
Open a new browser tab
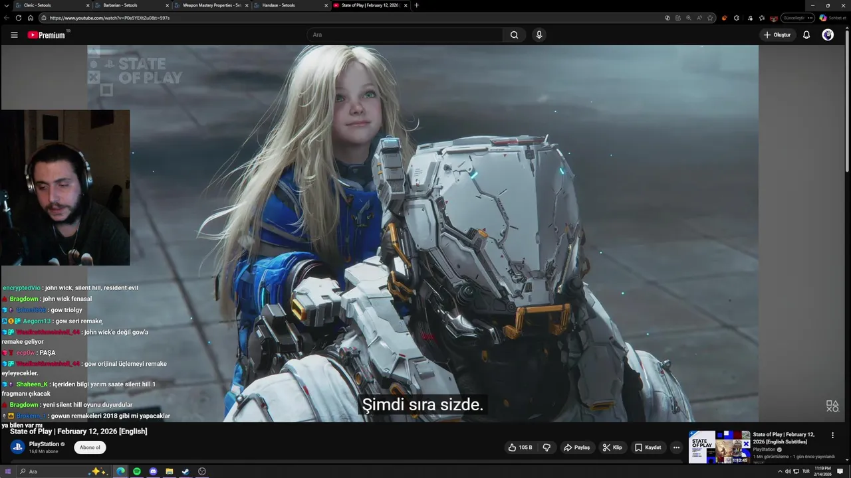click(x=417, y=5)
